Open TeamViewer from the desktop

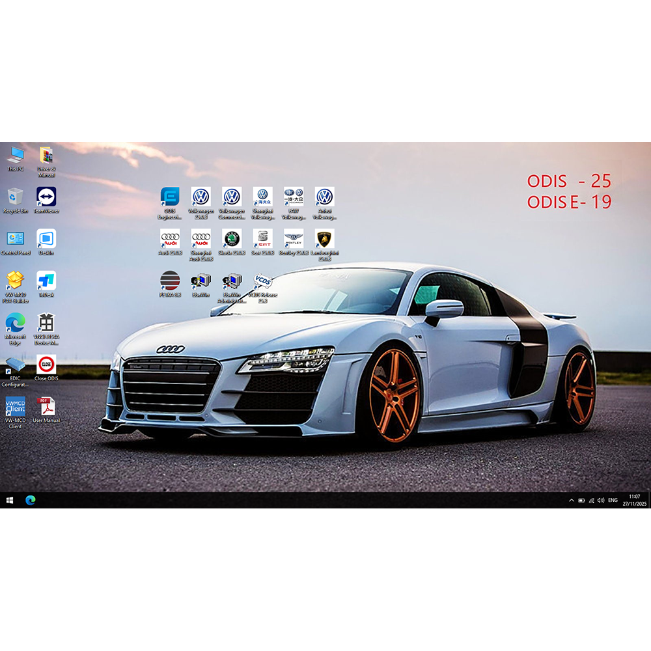coord(46,197)
